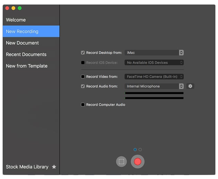The image size is (218, 179).
Task: Open New from Template
Action: tap(27, 66)
